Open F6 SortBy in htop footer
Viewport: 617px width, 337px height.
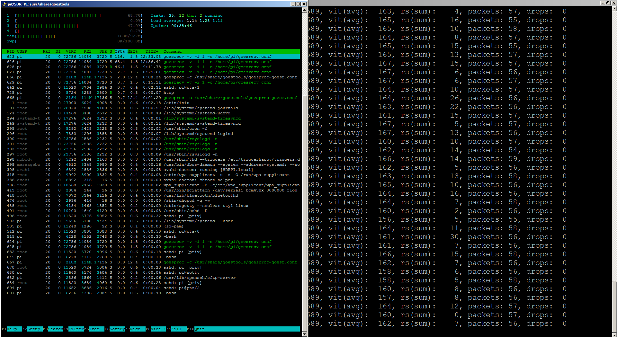pyautogui.click(x=115, y=329)
